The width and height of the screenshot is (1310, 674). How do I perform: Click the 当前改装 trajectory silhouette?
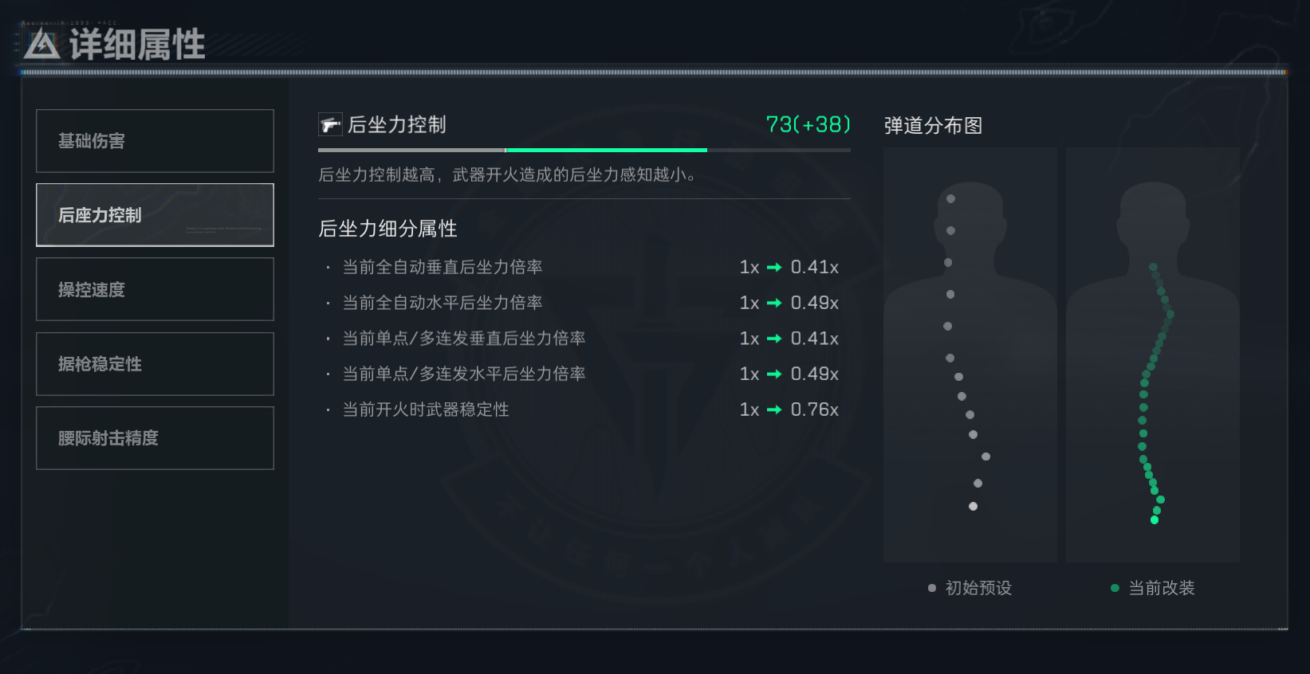[1152, 355]
